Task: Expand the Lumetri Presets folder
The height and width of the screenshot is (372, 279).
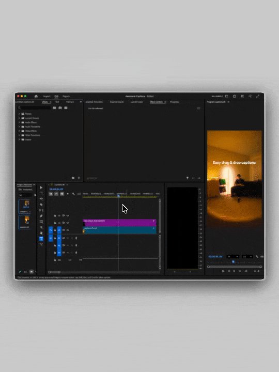Action: pos(19,118)
